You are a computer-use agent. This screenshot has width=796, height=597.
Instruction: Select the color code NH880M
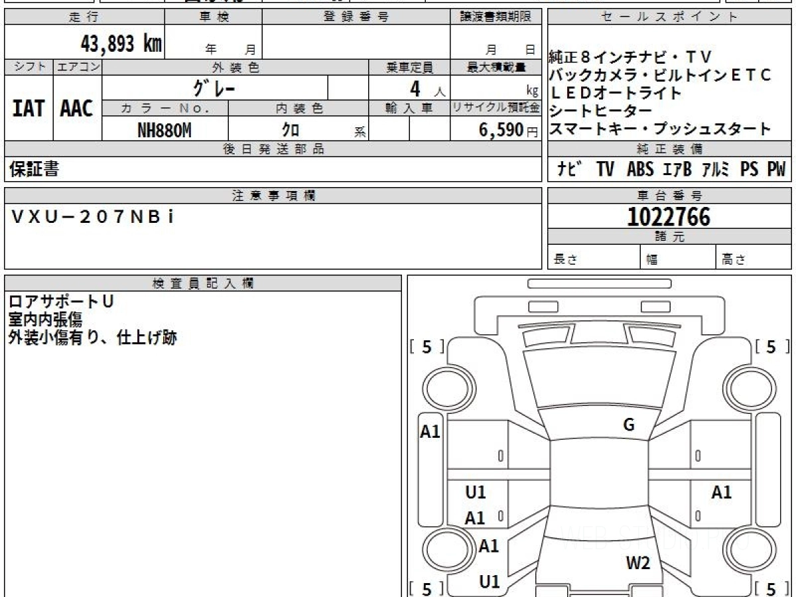165,131
